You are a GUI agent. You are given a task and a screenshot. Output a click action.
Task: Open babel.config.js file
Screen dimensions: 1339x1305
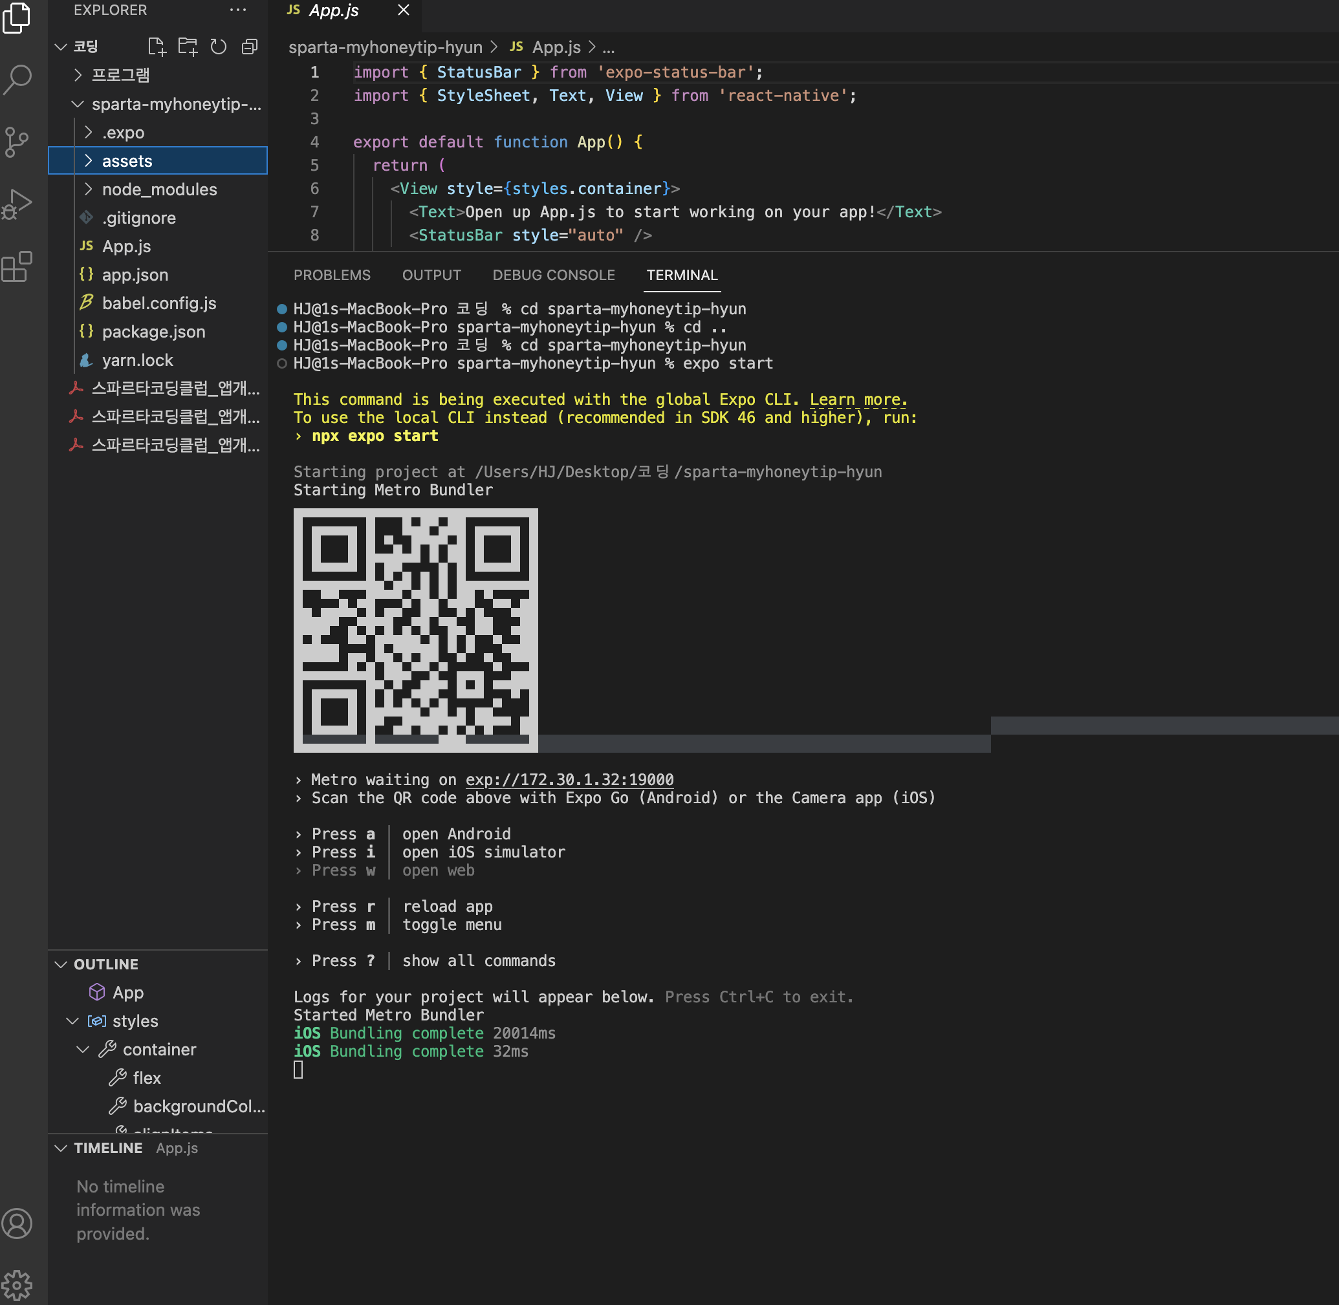tap(158, 303)
